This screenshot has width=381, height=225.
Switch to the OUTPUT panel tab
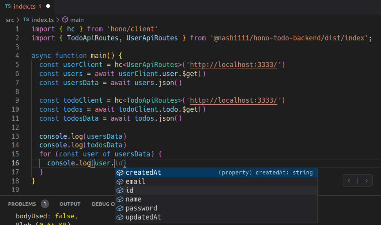point(70,204)
